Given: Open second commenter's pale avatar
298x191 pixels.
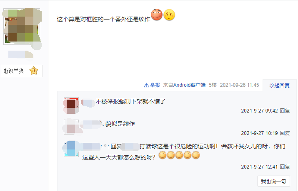Looking at the screenshot, I should pyautogui.click(x=71, y=127).
